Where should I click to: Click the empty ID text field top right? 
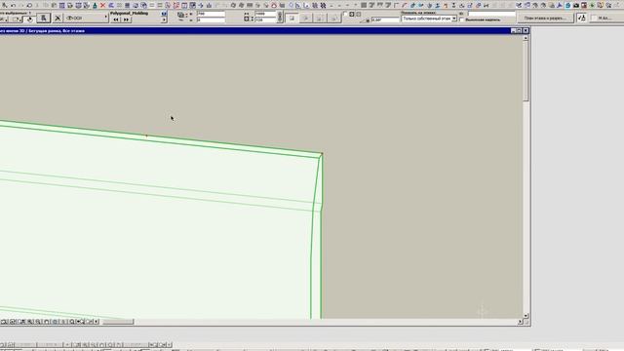pos(491,14)
